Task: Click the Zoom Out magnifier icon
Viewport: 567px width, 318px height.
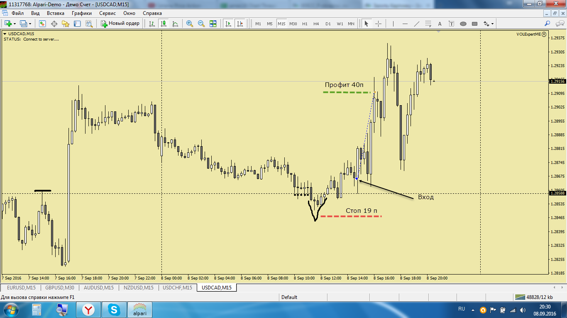Action: (201, 24)
